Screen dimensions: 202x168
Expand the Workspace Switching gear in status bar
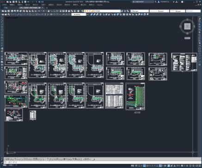click(182, 166)
